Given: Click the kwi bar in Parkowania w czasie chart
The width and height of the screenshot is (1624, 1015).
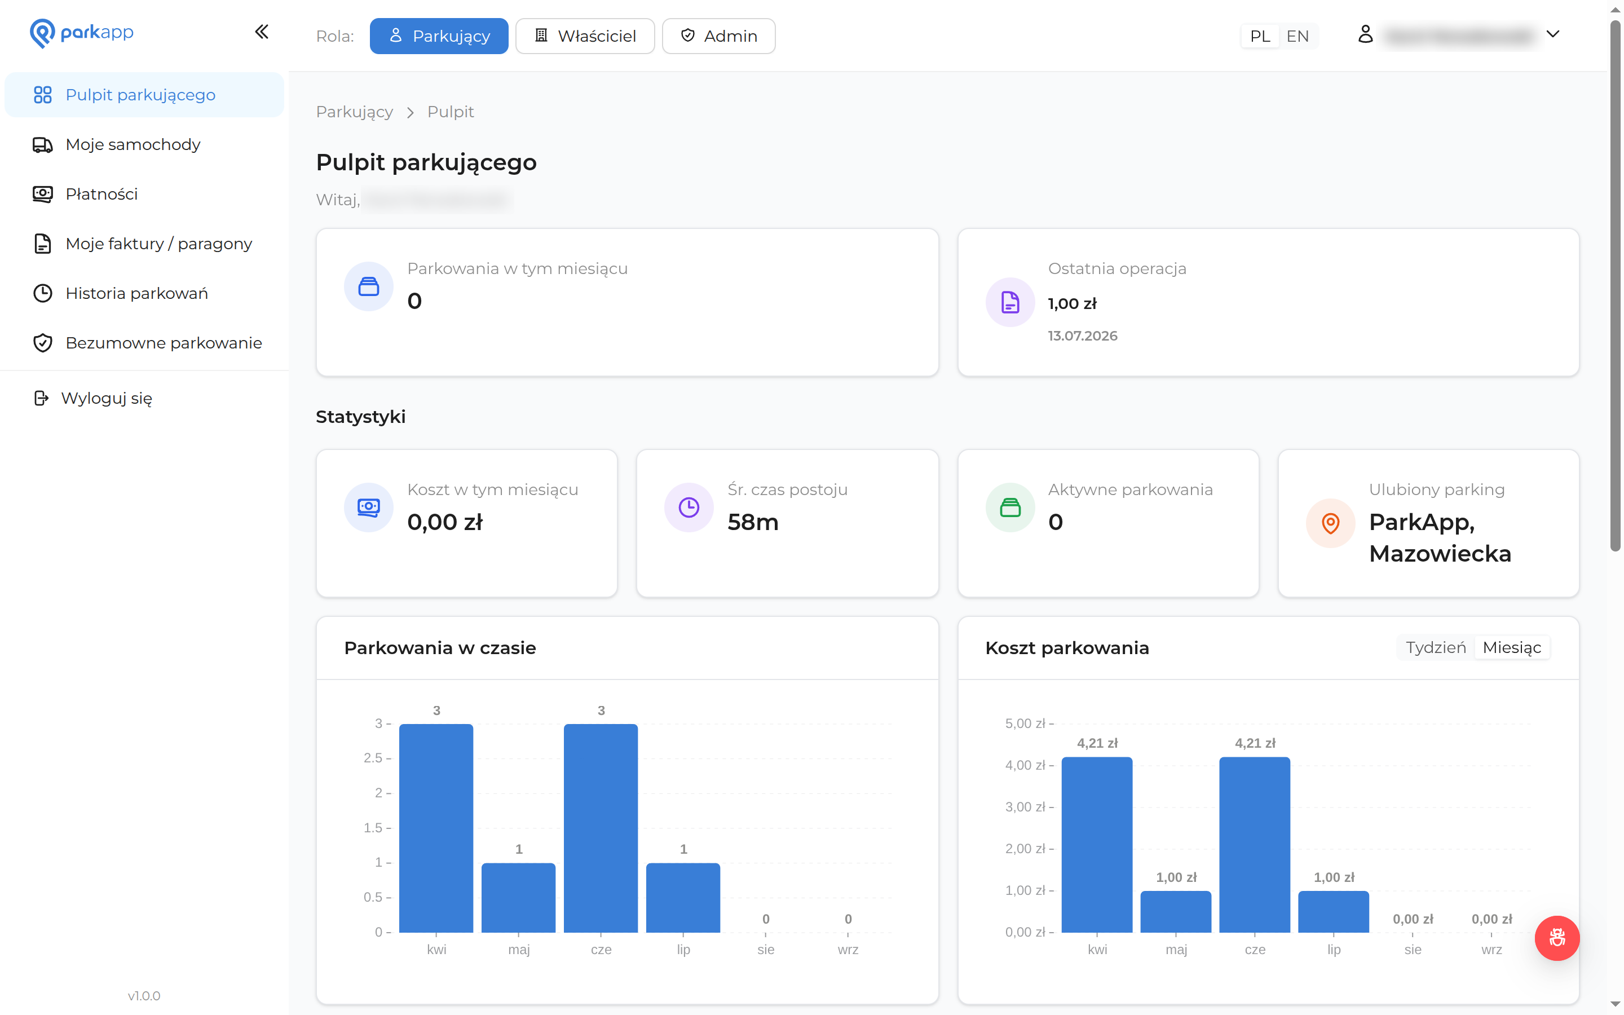Looking at the screenshot, I should coord(436,828).
